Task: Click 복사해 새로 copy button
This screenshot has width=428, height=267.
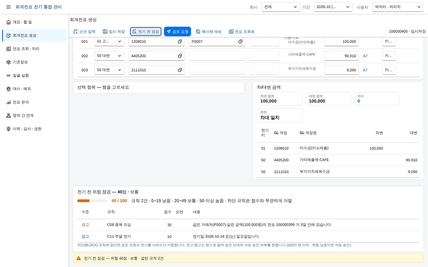Action: [x=209, y=32]
